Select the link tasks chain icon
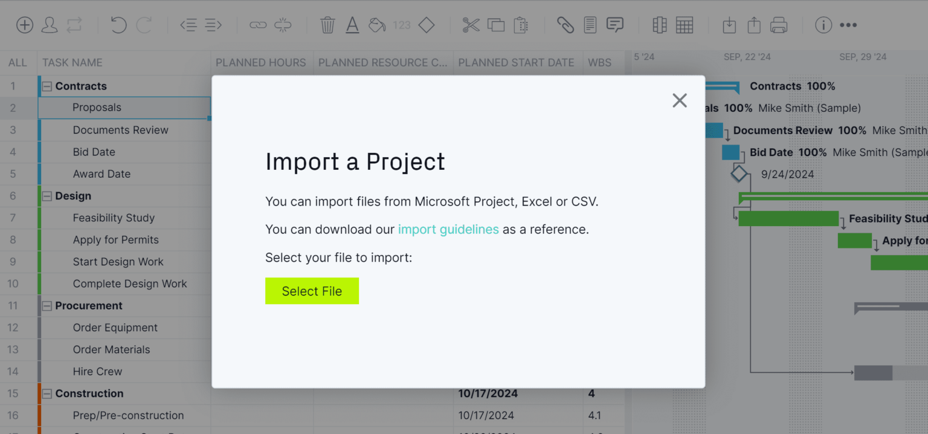 click(x=258, y=25)
